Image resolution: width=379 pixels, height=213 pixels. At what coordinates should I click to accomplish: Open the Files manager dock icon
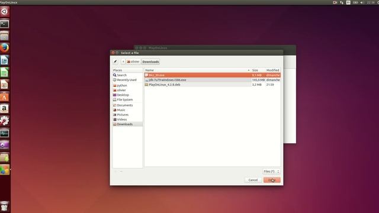[x=5, y=36]
